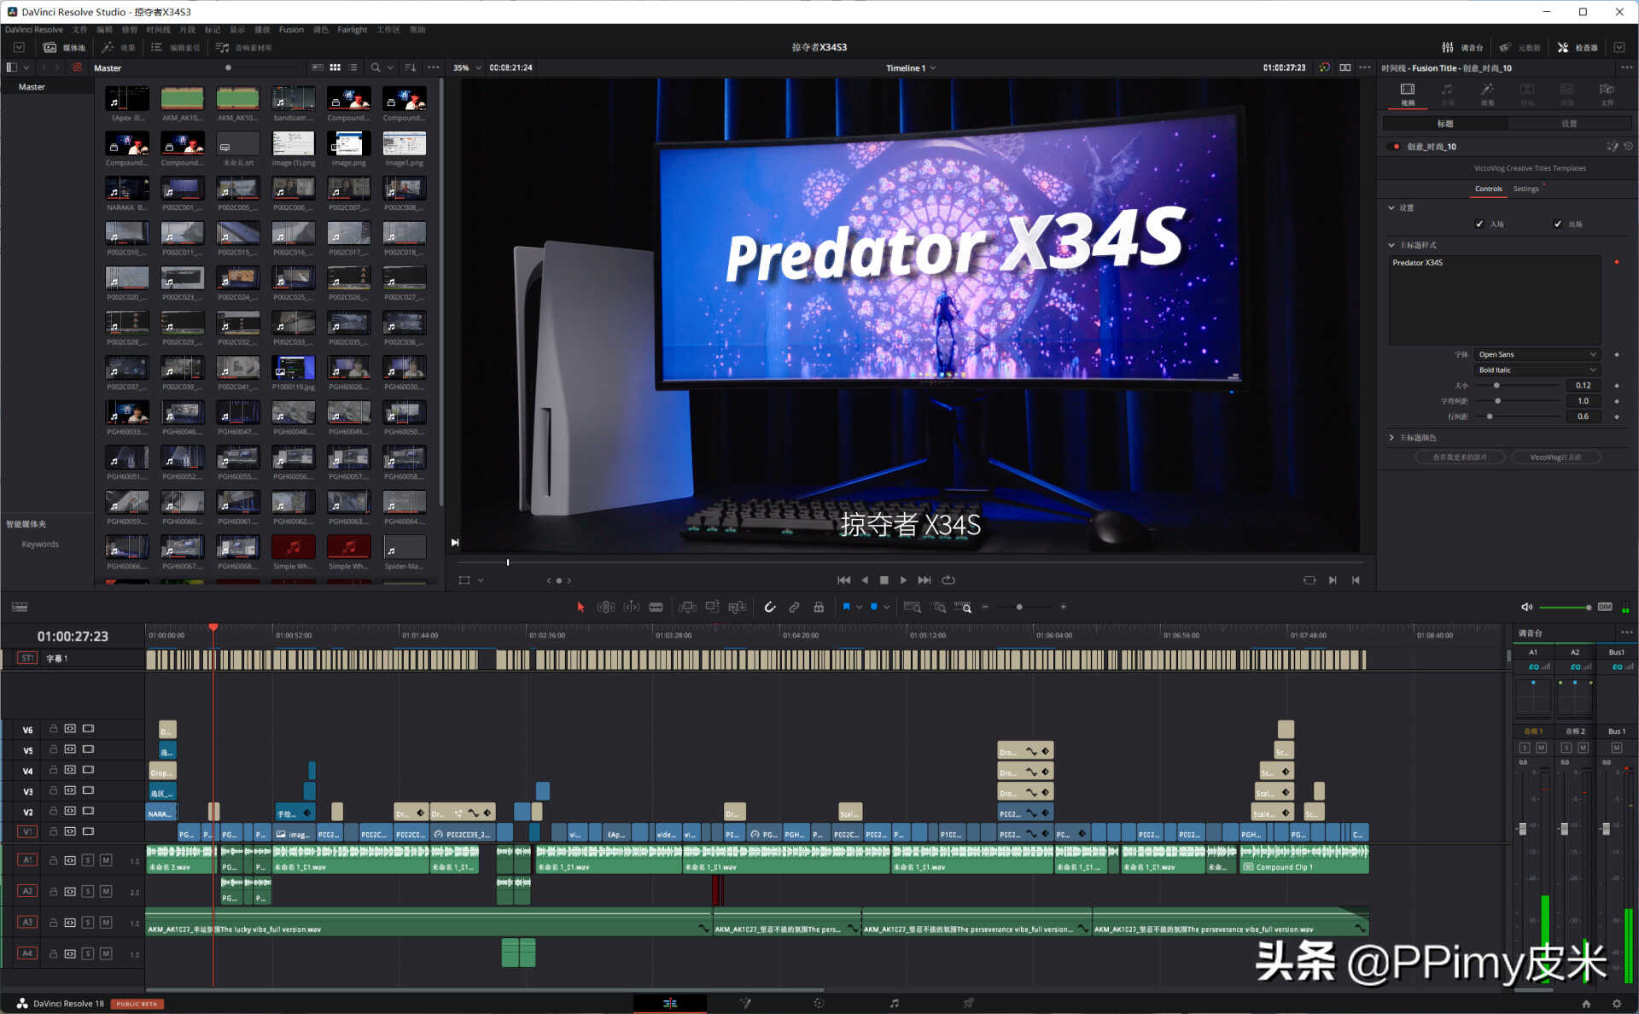Screen dimensions: 1639x1014
Task: Toggle the Loop playback icon
Action: click(x=948, y=580)
